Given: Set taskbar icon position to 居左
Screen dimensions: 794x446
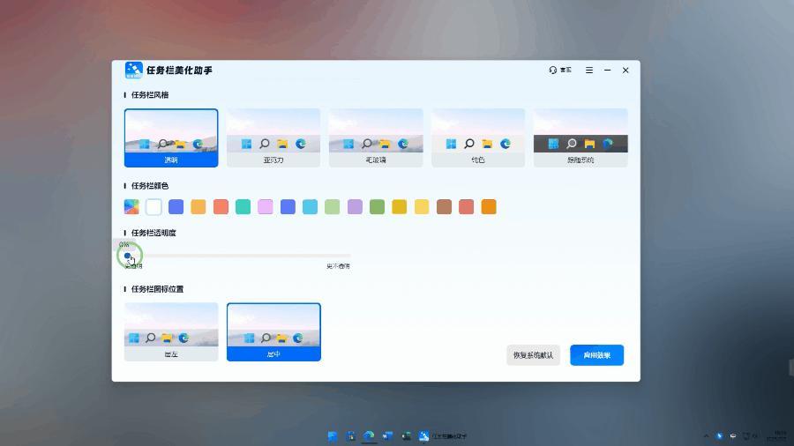Looking at the screenshot, I should click(x=171, y=331).
